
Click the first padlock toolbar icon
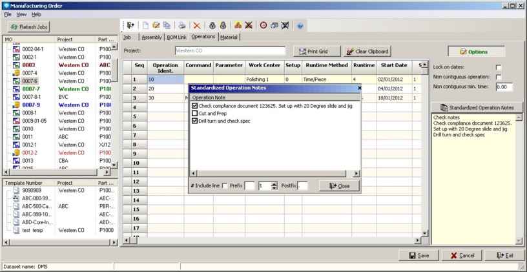(212, 25)
